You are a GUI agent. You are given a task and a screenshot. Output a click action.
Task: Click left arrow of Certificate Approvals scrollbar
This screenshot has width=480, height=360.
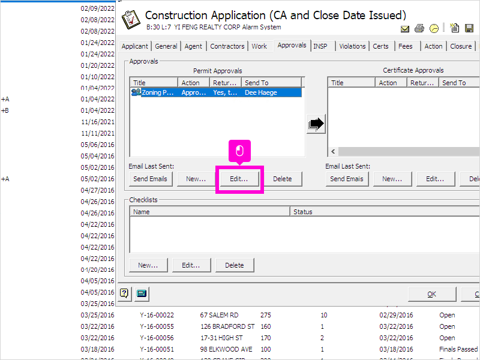click(333, 152)
